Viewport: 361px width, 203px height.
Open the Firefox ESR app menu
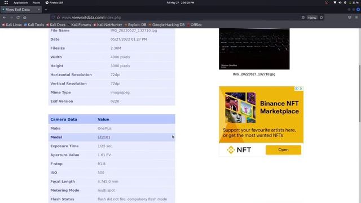point(54,3)
